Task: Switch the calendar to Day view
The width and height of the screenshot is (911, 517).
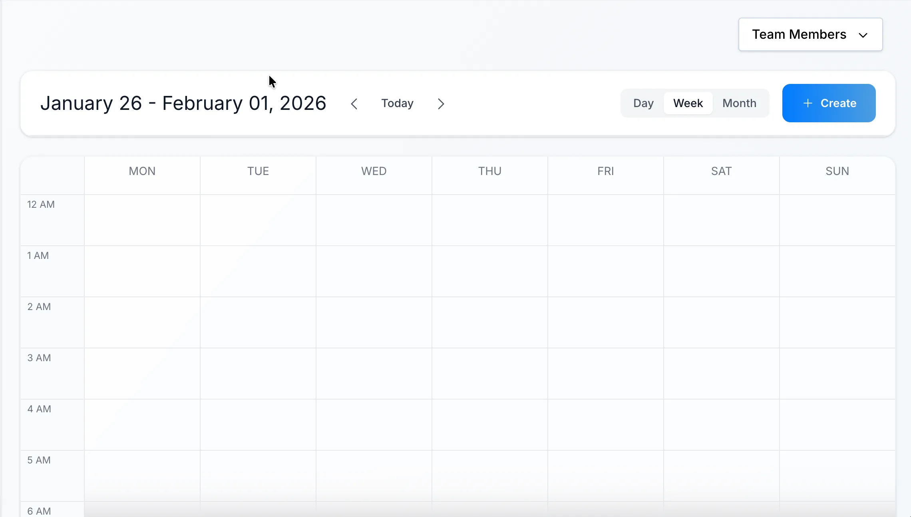Action: pos(643,103)
